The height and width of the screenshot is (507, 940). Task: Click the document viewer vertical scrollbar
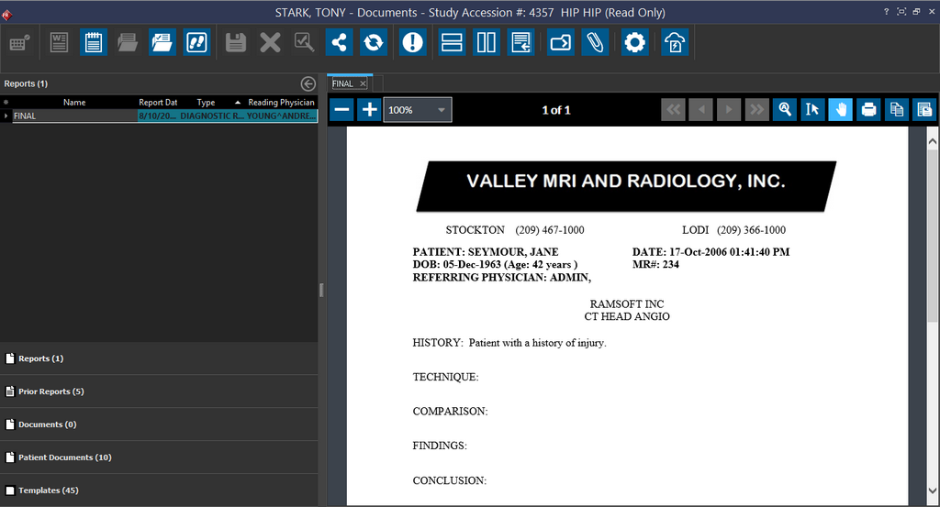coord(932,312)
